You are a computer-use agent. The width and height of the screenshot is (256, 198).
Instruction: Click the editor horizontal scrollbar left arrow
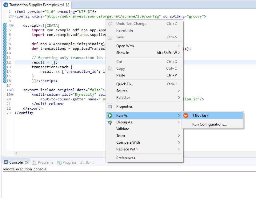click(x=16, y=153)
